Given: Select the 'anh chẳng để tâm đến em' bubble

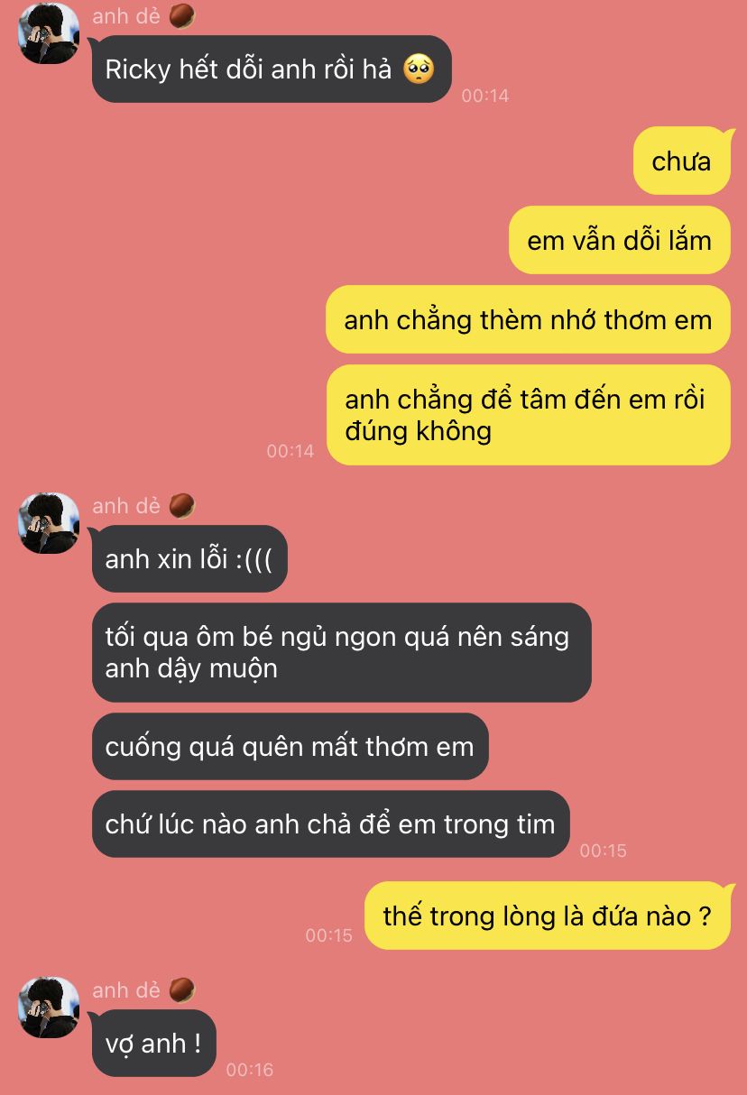Looking at the screenshot, I should (x=528, y=415).
